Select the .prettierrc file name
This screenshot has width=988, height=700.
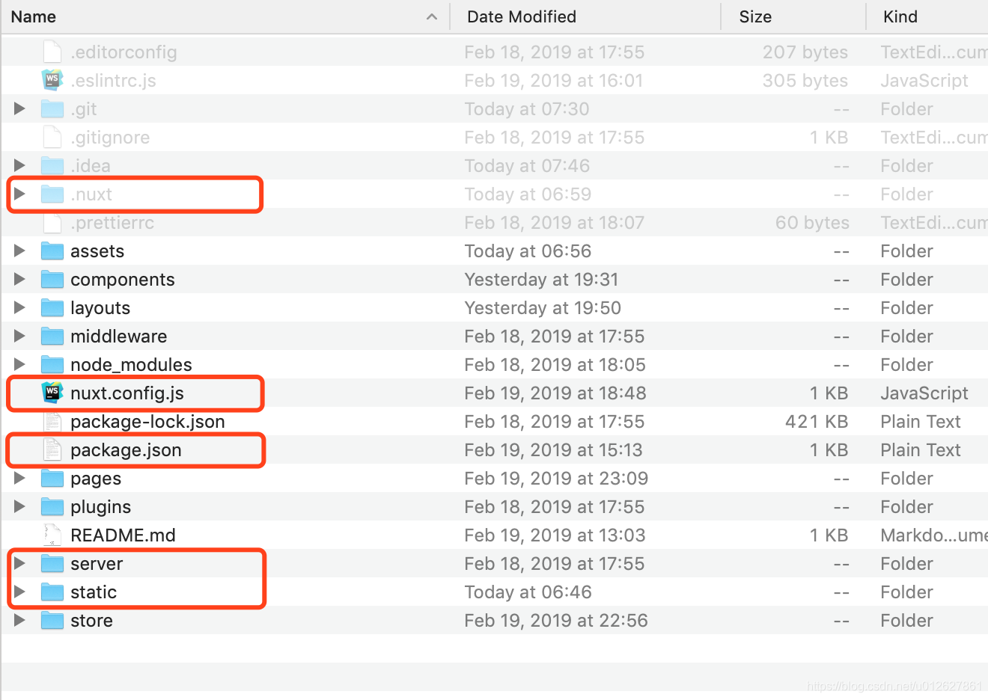point(112,223)
